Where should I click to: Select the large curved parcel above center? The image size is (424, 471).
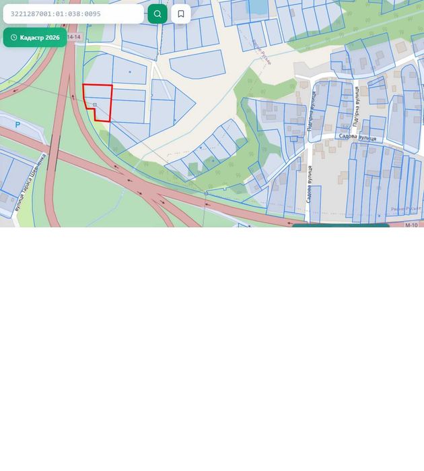click(x=199, y=65)
